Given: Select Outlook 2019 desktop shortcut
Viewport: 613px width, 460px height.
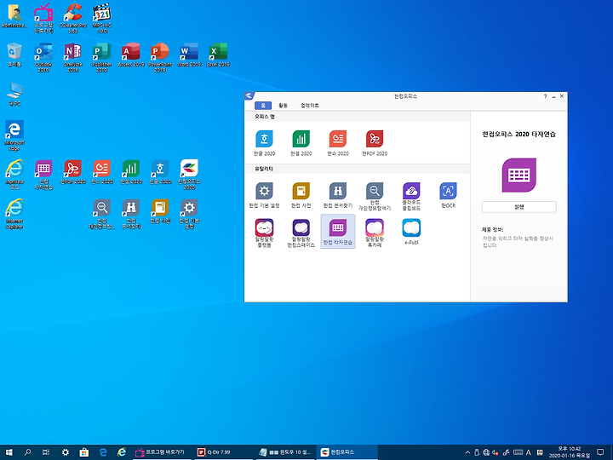Looking at the screenshot, I should click(x=43, y=58).
